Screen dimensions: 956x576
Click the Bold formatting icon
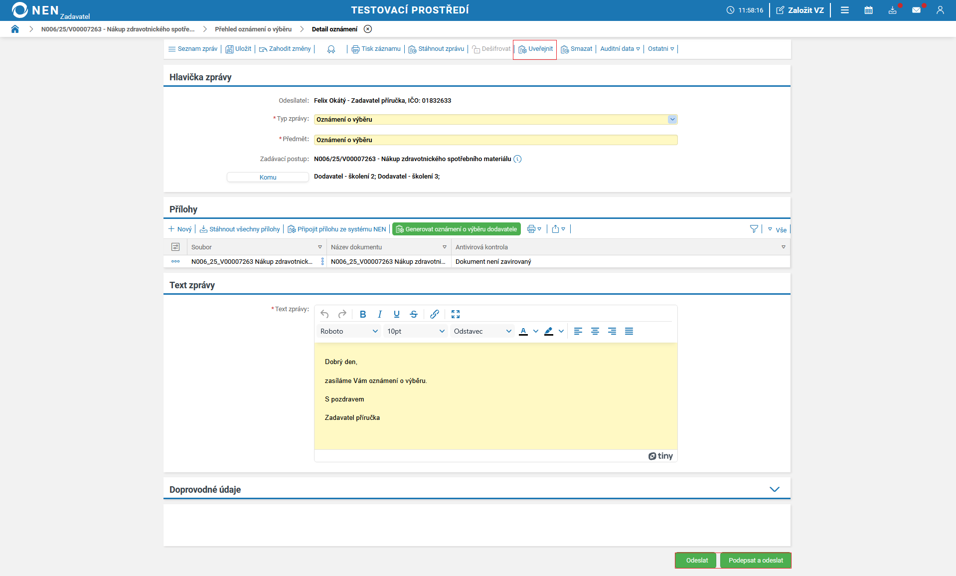(363, 314)
